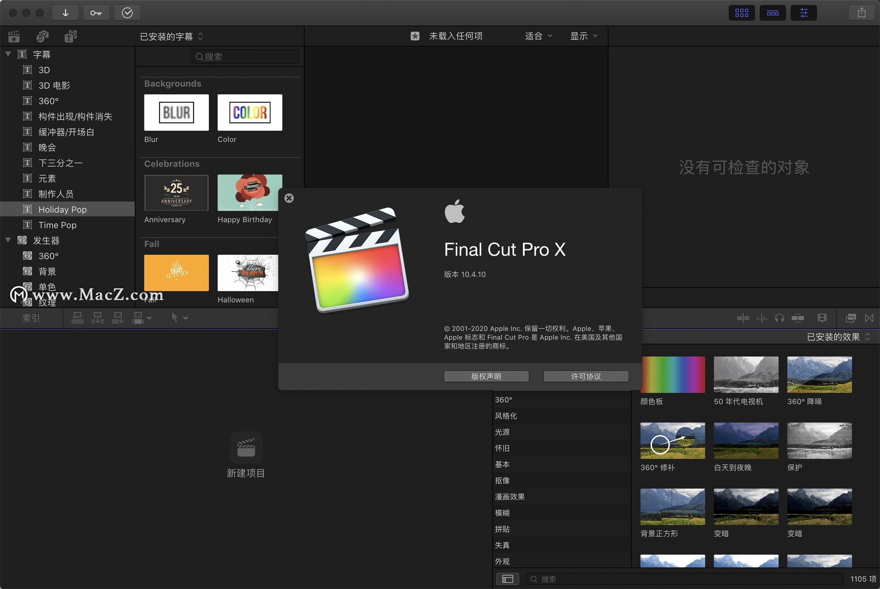Select the 制作人员 category

(x=67, y=194)
